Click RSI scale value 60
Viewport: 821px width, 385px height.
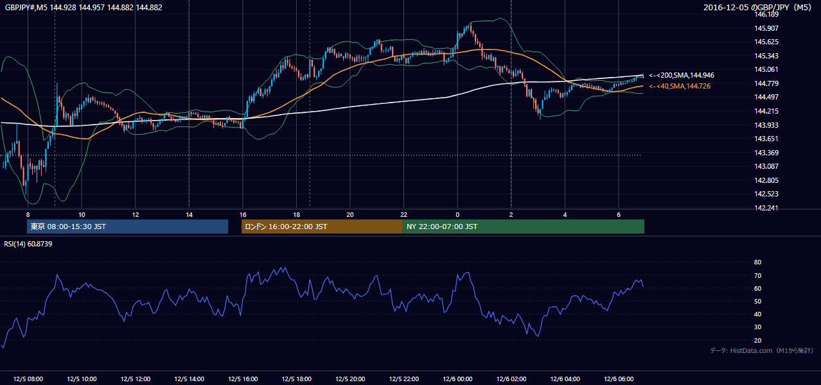click(x=757, y=288)
